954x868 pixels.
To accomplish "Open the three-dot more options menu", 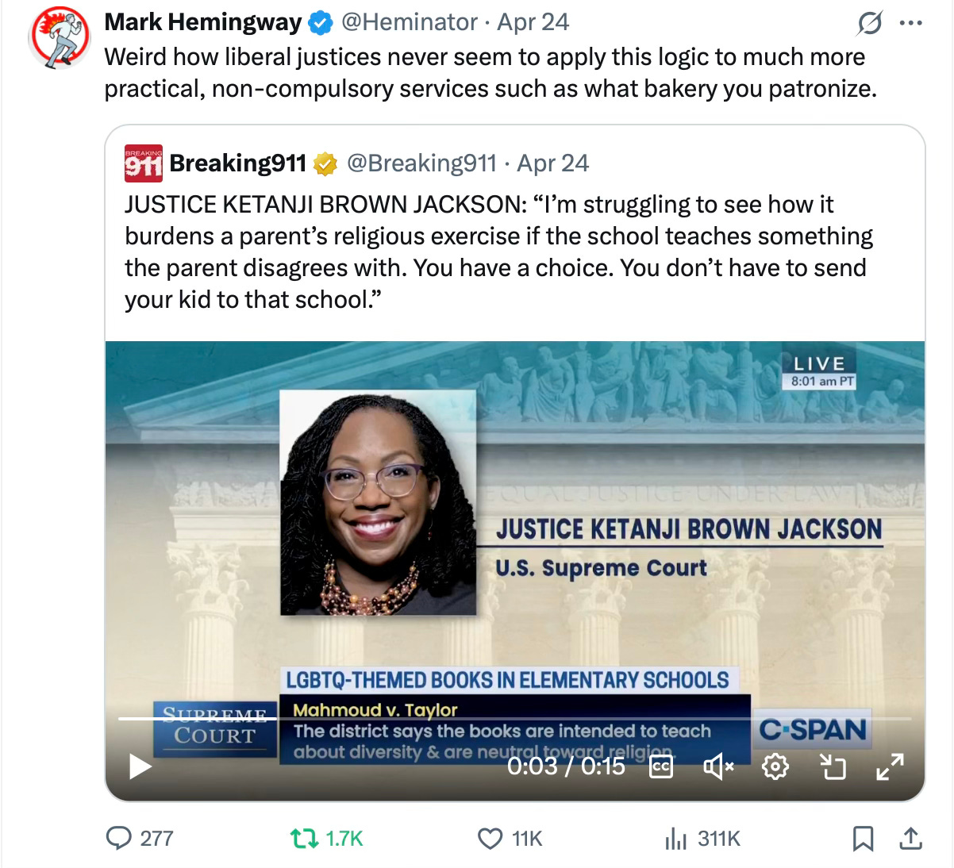I will (910, 23).
